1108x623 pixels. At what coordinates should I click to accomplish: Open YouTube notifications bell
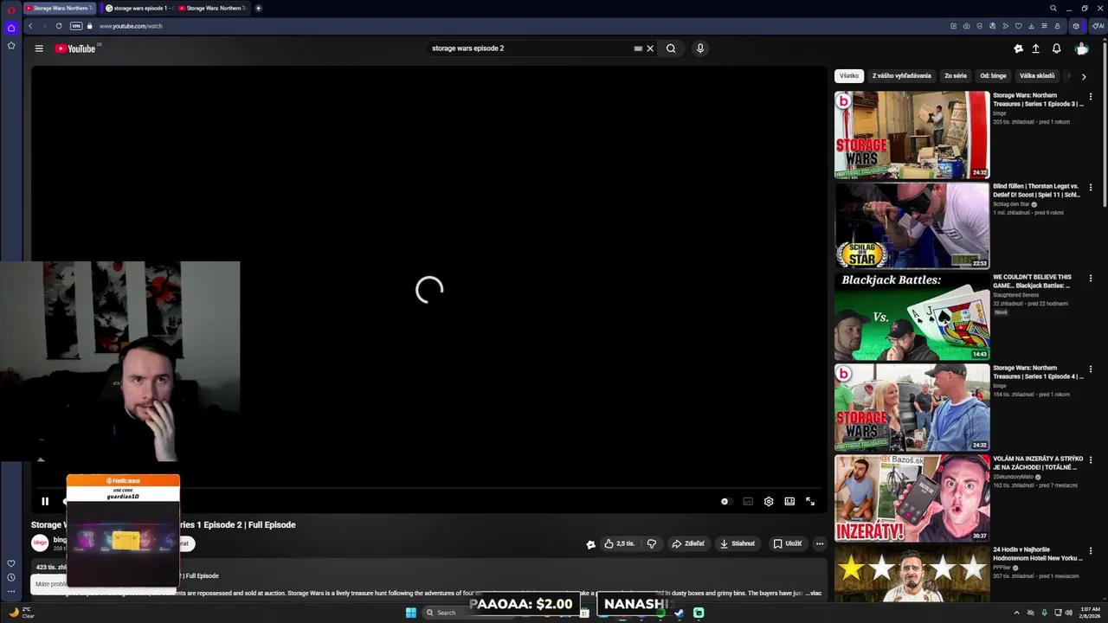point(1056,48)
